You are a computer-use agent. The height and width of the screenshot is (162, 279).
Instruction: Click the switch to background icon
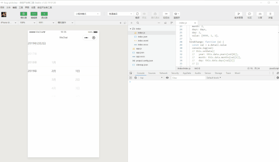click(x=166, y=14)
